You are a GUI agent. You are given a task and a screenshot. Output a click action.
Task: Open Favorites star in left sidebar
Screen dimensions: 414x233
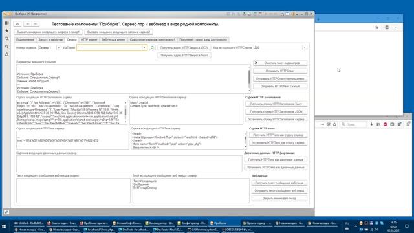[x=6, y=30]
